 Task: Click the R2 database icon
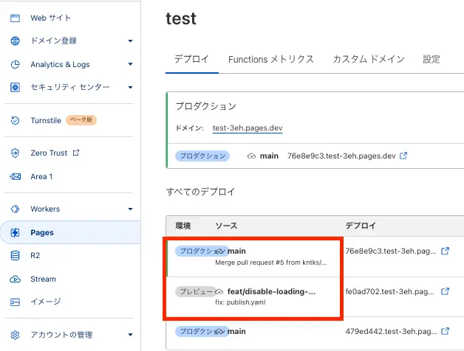(x=15, y=256)
